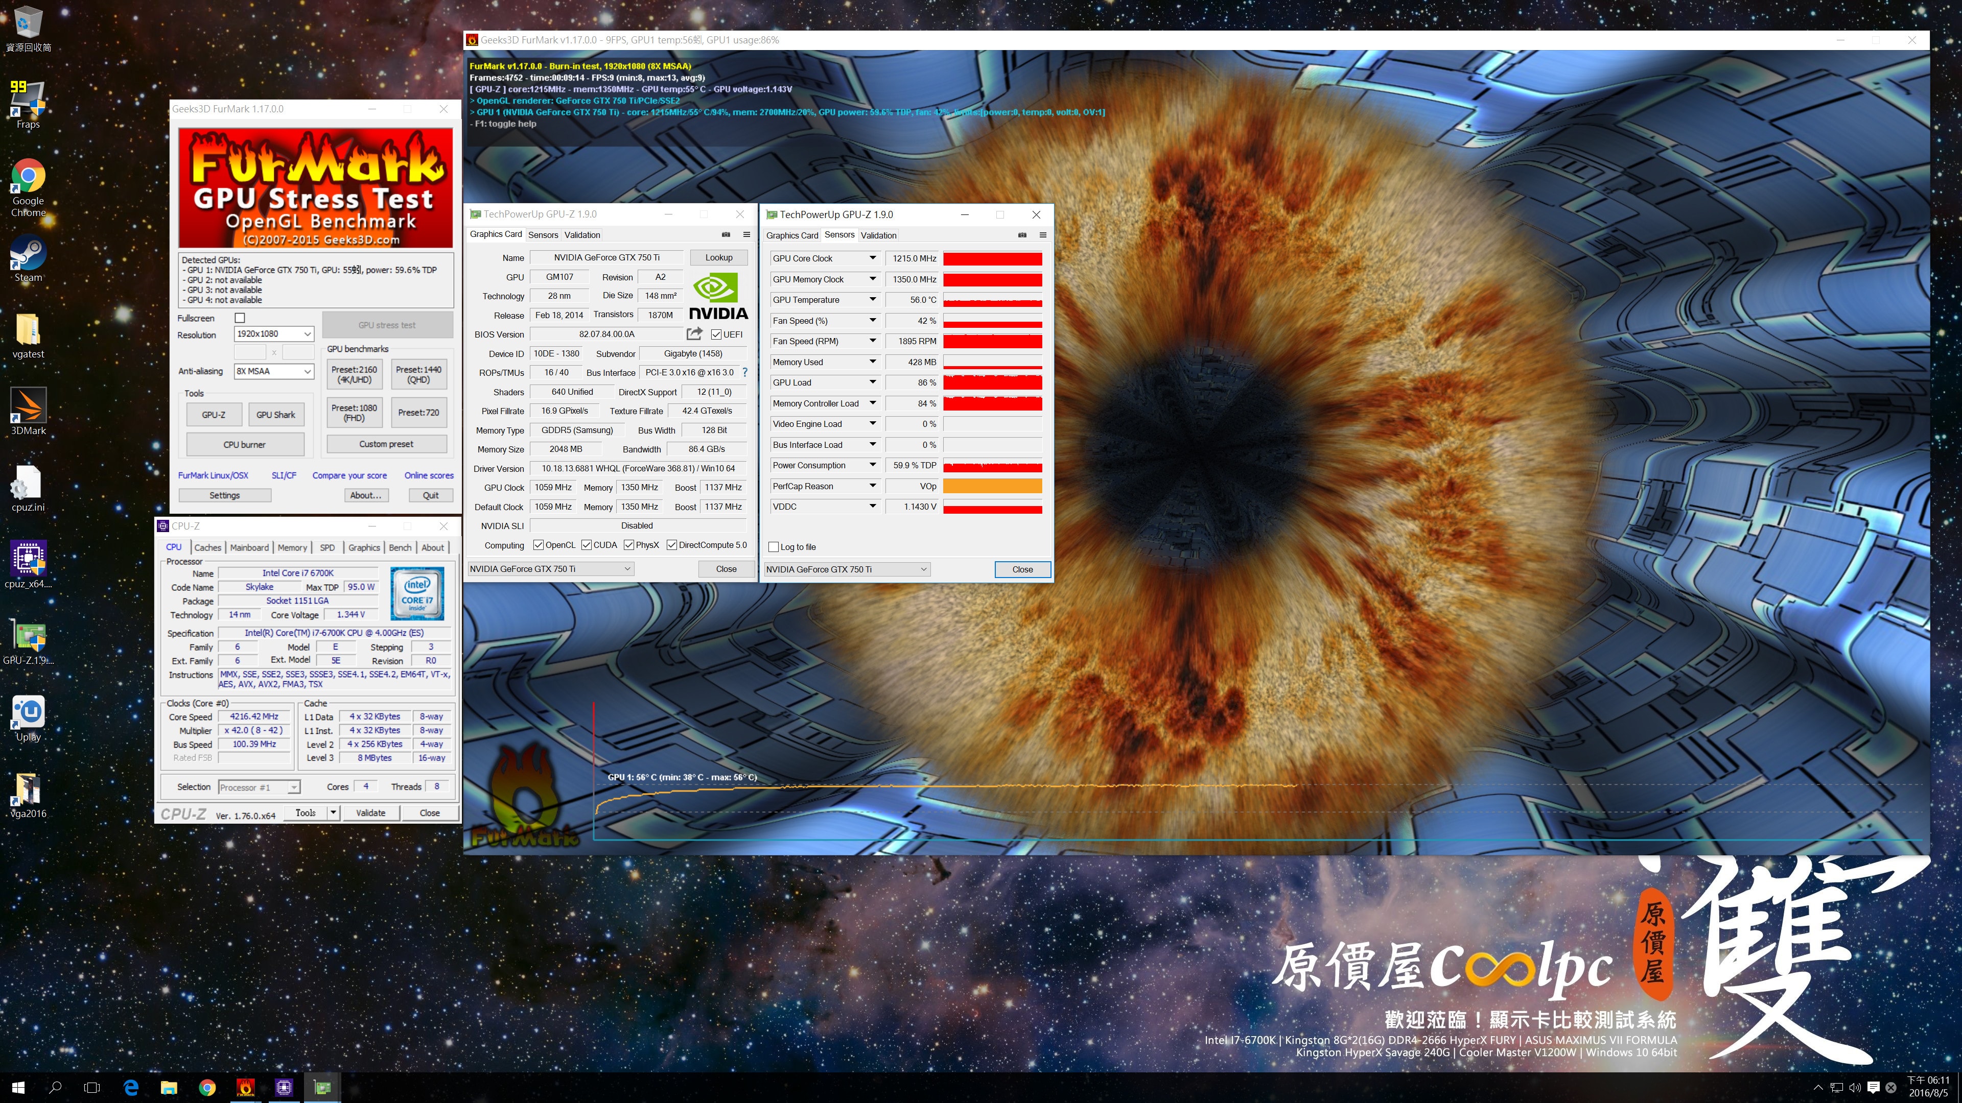The image size is (1962, 1103).
Task: Click the VDDC red sensor graph
Action: 992,506
